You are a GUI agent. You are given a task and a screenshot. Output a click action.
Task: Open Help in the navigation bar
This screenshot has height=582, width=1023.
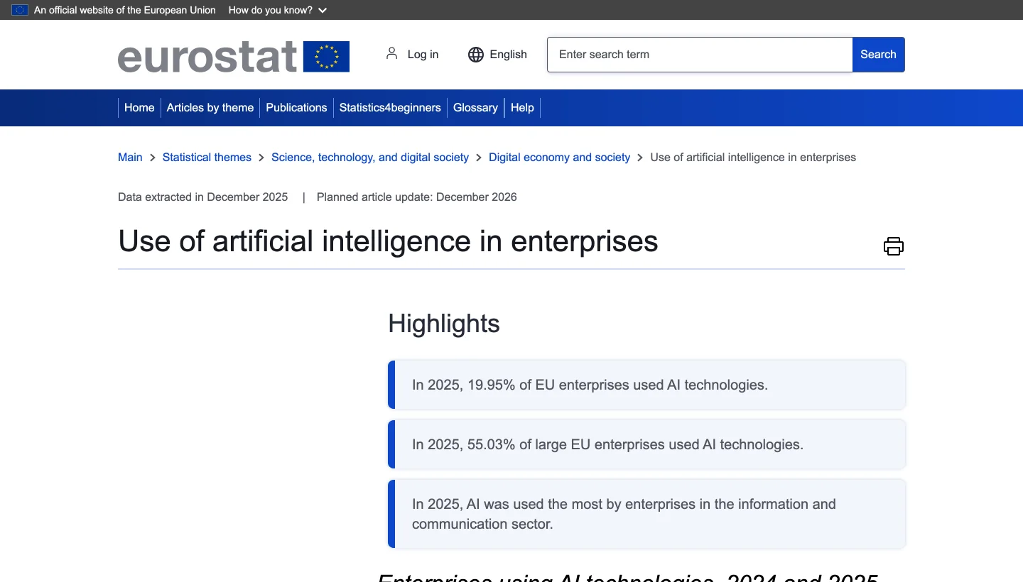point(522,108)
